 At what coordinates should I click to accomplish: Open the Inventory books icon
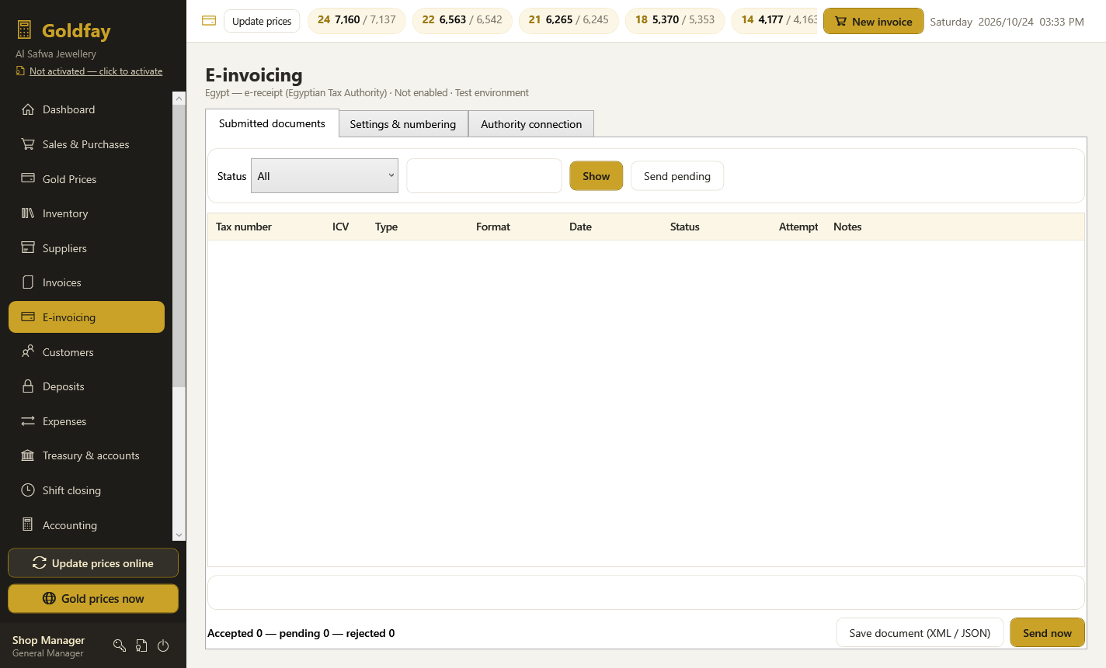pyautogui.click(x=28, y=213)
